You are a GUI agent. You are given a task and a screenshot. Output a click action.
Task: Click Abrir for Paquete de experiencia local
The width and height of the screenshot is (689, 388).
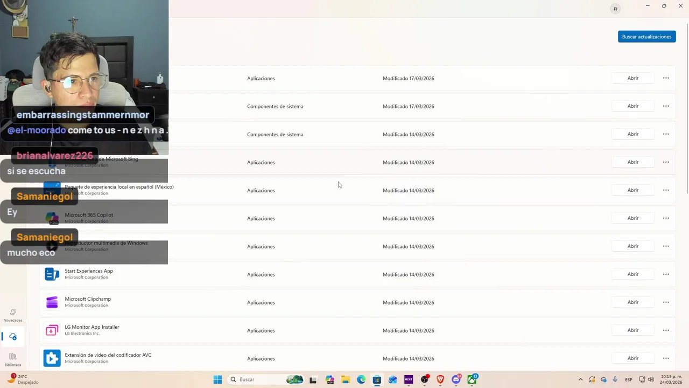coord(632,190)
